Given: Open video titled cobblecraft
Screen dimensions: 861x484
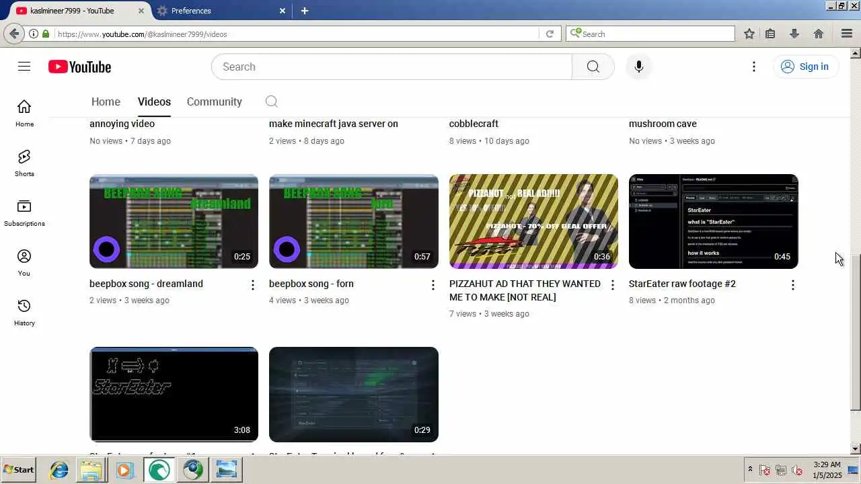Looking at the screenshot, I should pos(474,124).
